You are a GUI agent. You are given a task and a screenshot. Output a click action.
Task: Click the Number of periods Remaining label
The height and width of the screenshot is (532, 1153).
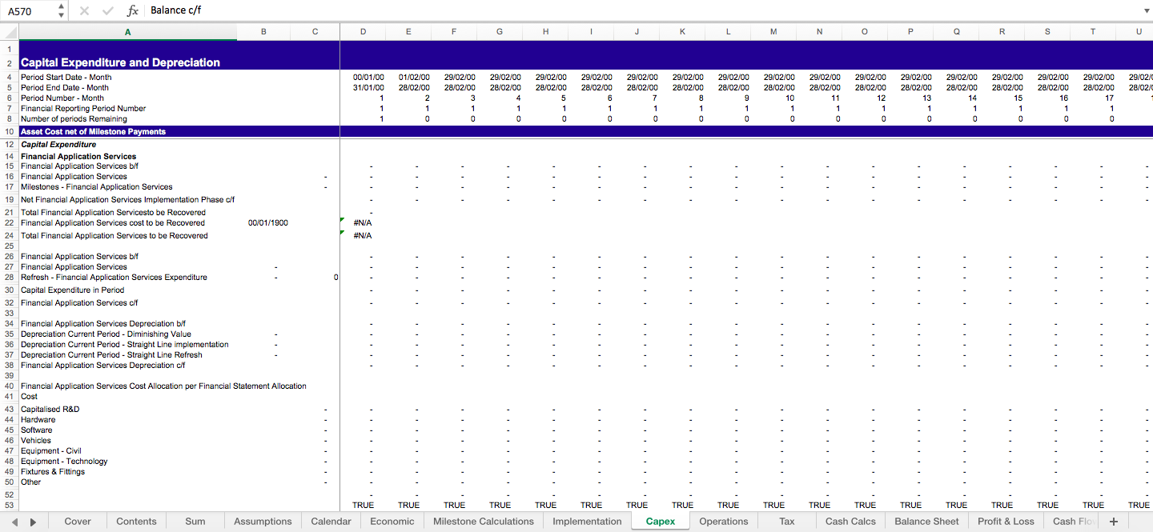(x=74, y=119)
